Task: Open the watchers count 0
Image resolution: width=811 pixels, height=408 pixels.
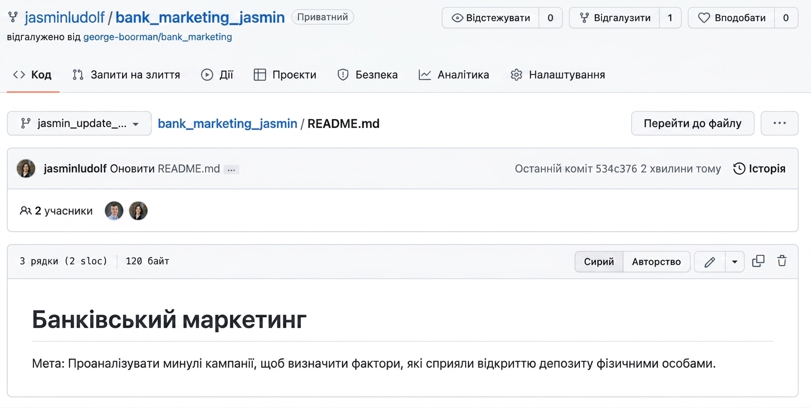Action: point(550,18)
